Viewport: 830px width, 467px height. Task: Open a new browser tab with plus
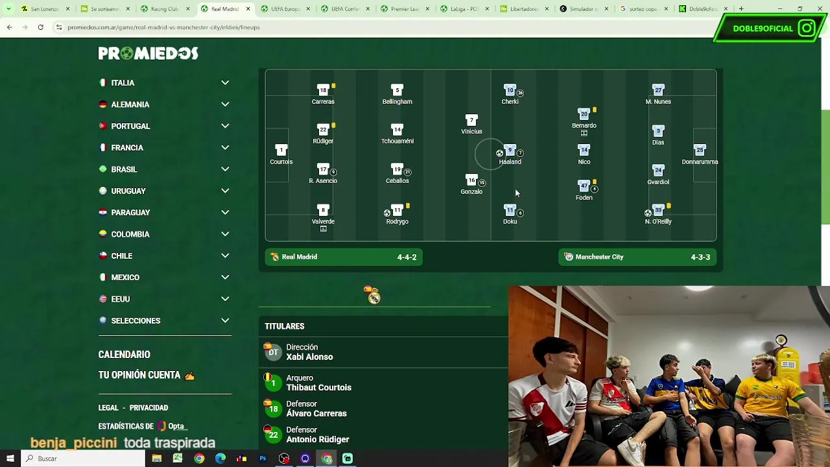(741, 9)
